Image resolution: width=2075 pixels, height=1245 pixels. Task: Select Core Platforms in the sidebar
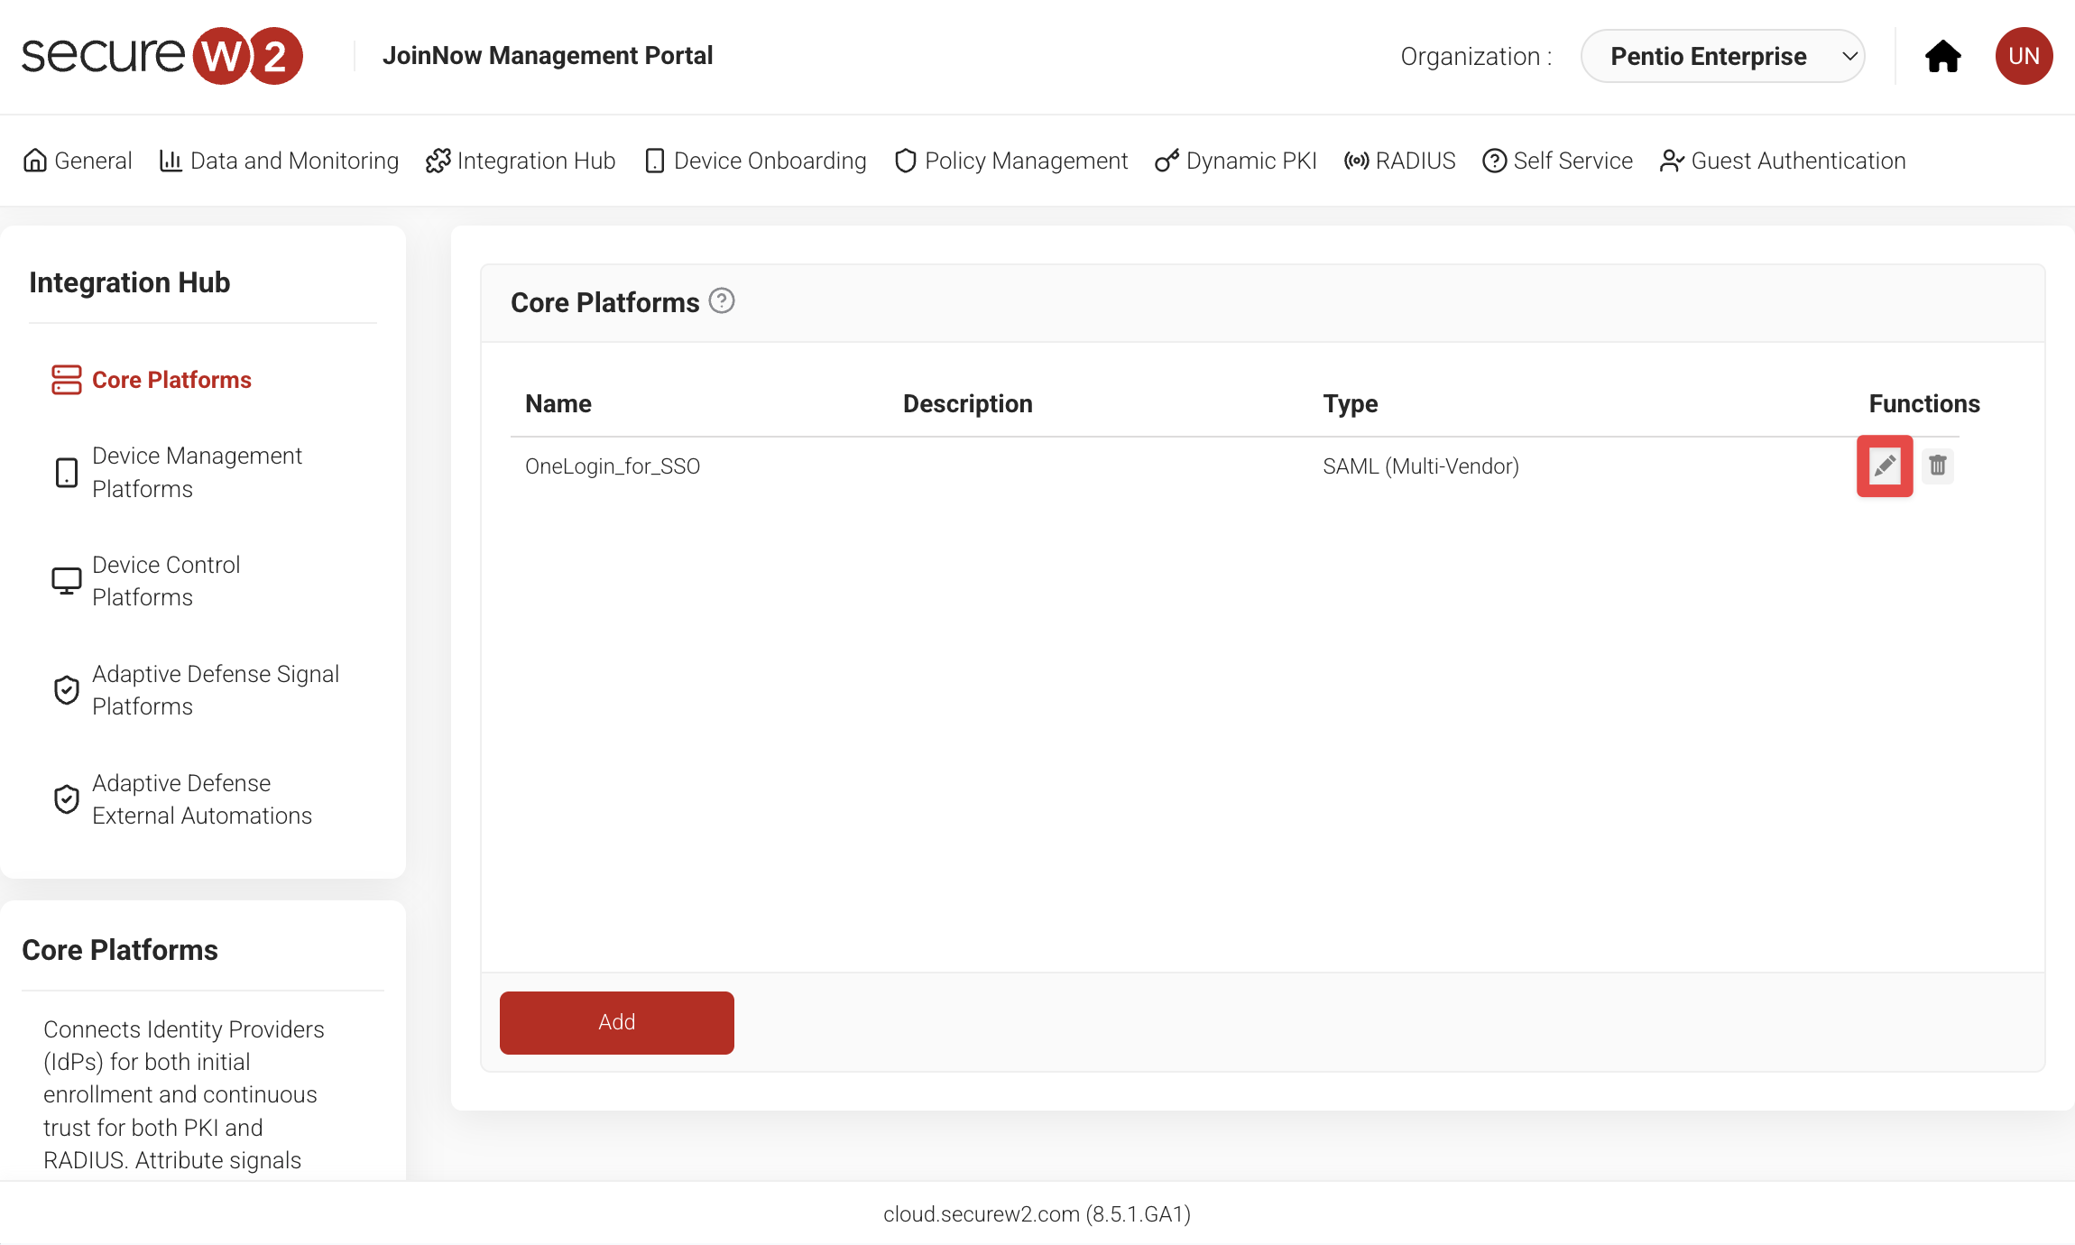pyautogui.click(x=152, y=380)
